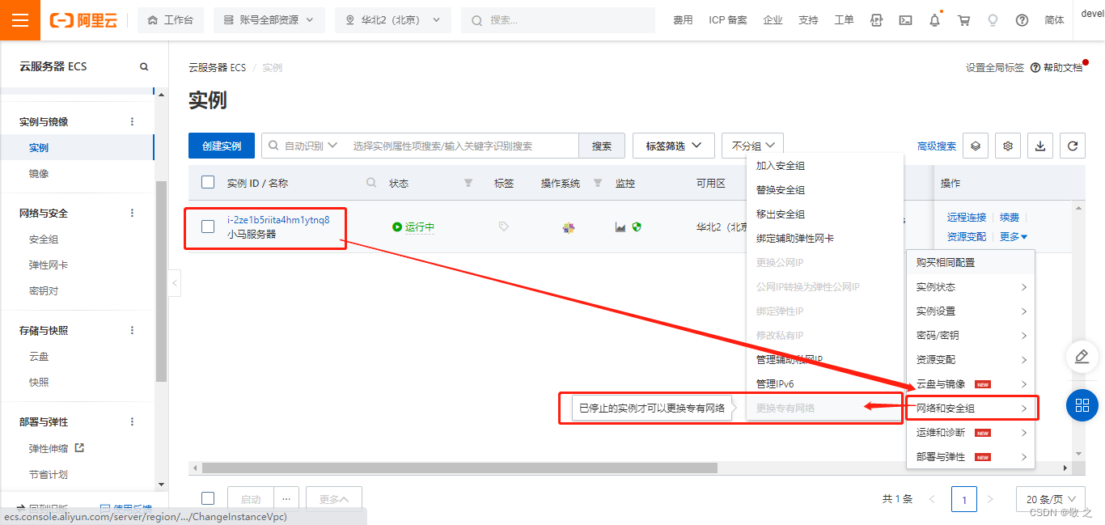The width and height of the screenshot is (1105, 525).
Task: Open the 20 条/页 page size dropdown
Action: tap(1051, 499)
